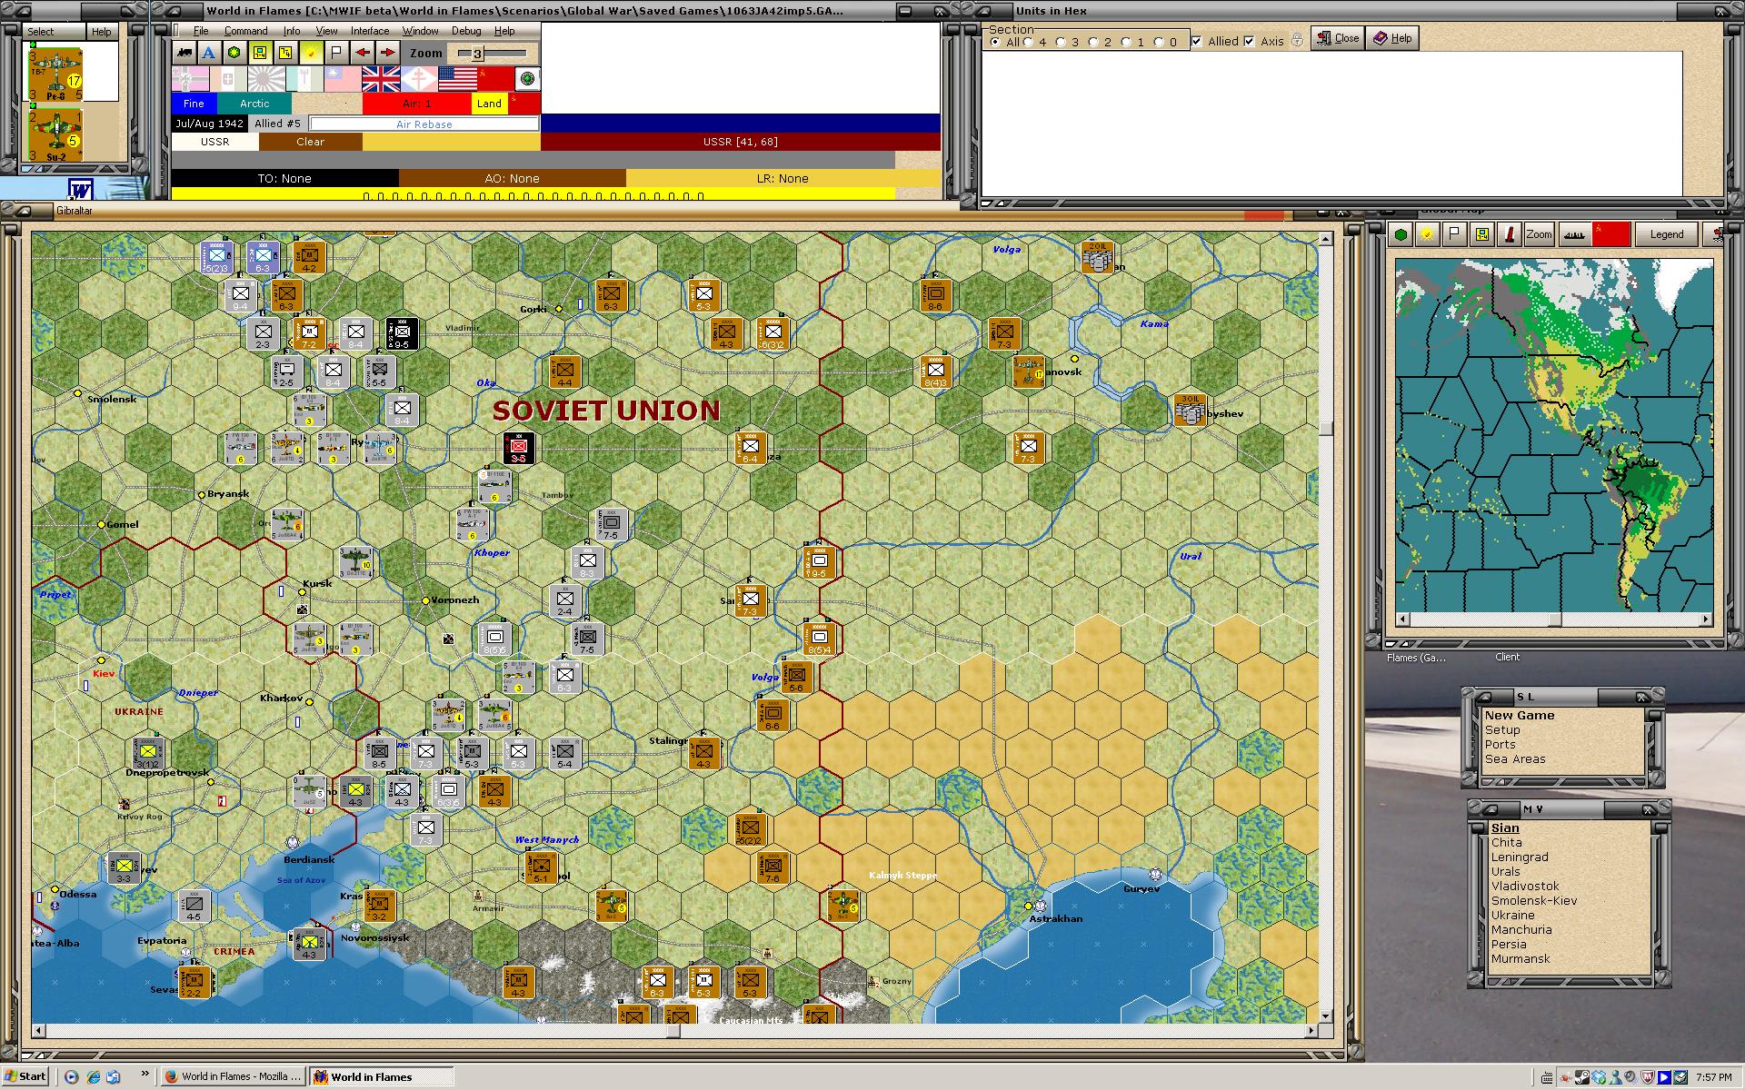The image size is (1745, 1090).
Task: Select the Chinese flag in the flag row
Action: coord(343,80)
